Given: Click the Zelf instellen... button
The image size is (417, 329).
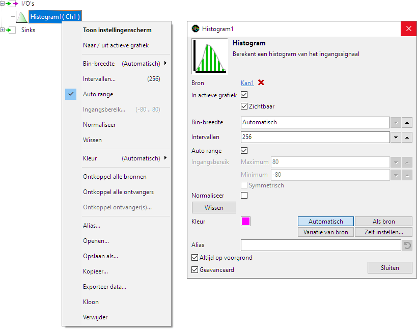Looking at the screenshot, I should (x=383, y=232).
